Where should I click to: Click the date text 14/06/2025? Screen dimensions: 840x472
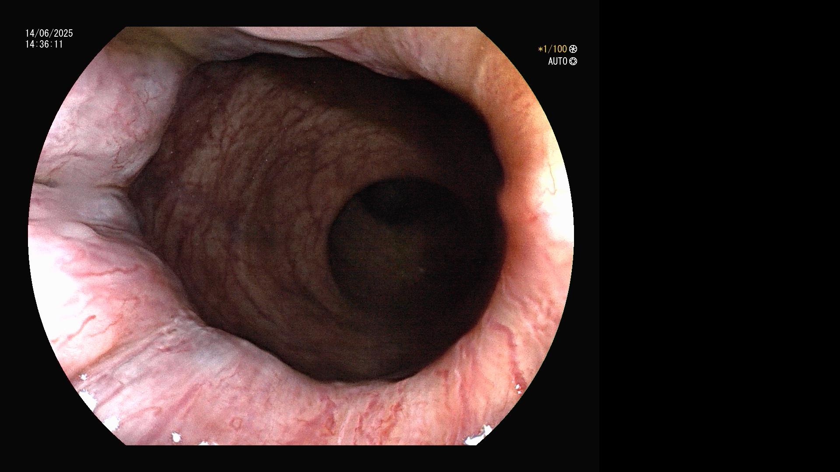pos(49,33)
